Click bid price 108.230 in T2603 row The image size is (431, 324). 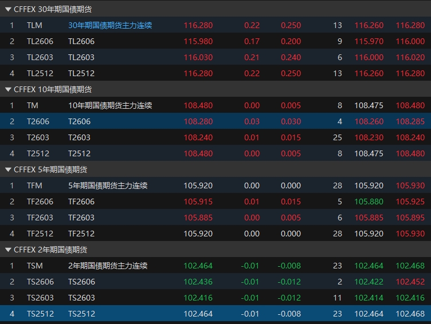(369, 137)
